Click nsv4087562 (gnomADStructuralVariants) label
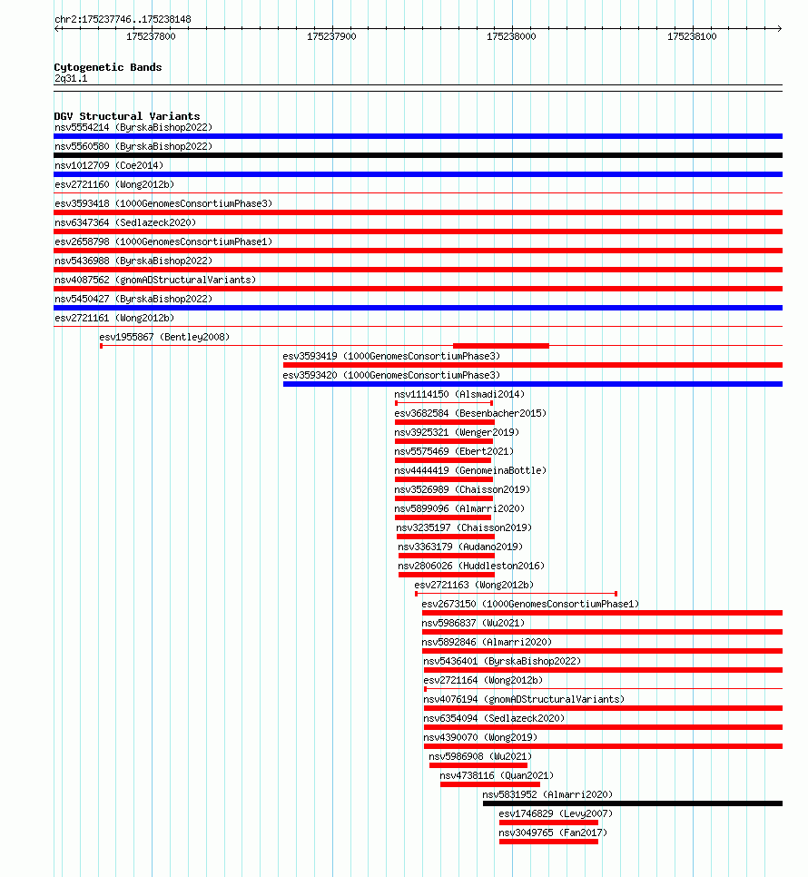This screenshot has height=877, width=808. coord(155,280)
